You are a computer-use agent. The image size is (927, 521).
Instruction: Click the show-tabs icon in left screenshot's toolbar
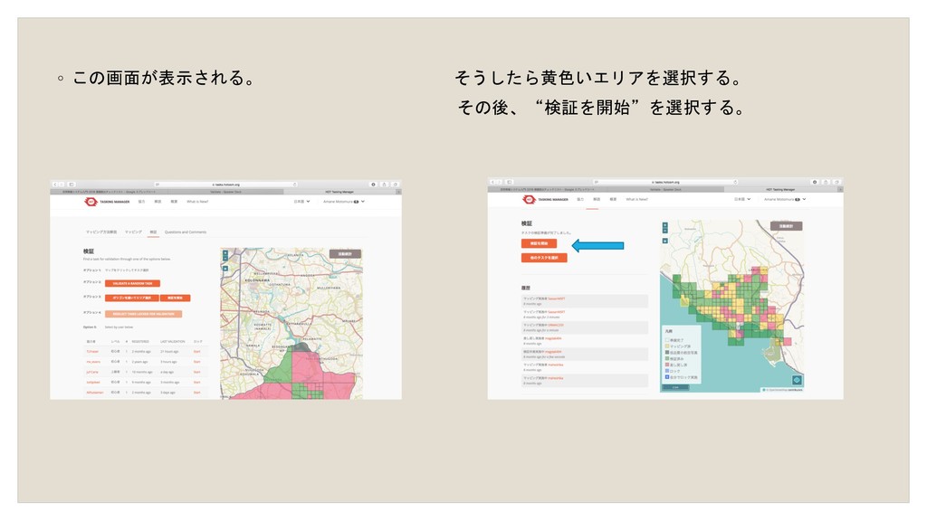click(x=395, y=185)
